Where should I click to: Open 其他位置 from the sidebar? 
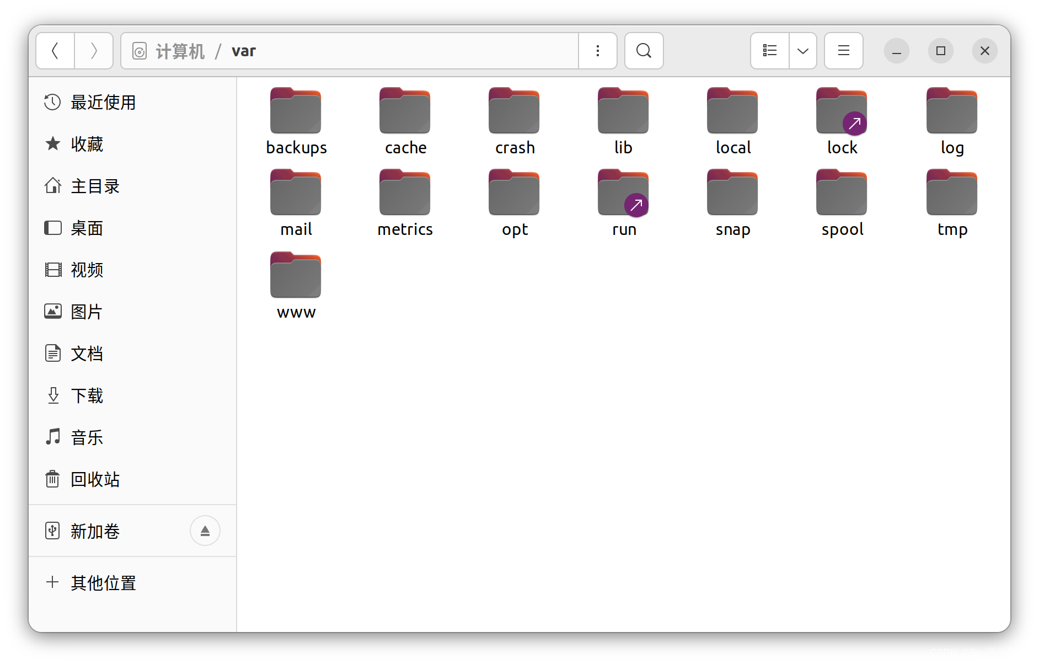[103, 583]
